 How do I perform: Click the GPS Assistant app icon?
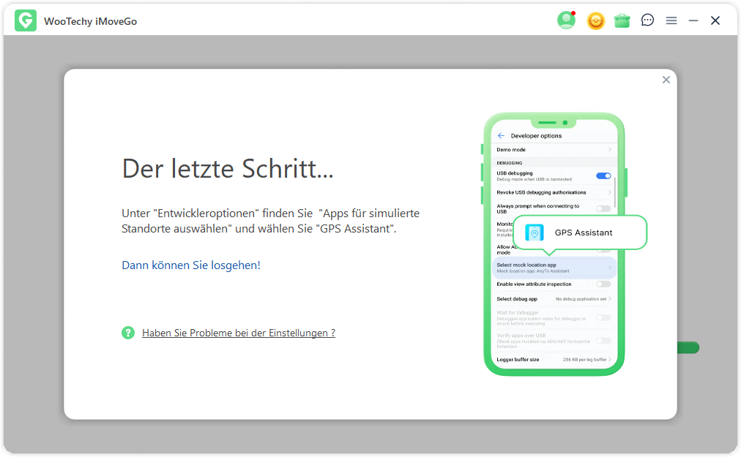pyautogui.click(x=535, y=233)
